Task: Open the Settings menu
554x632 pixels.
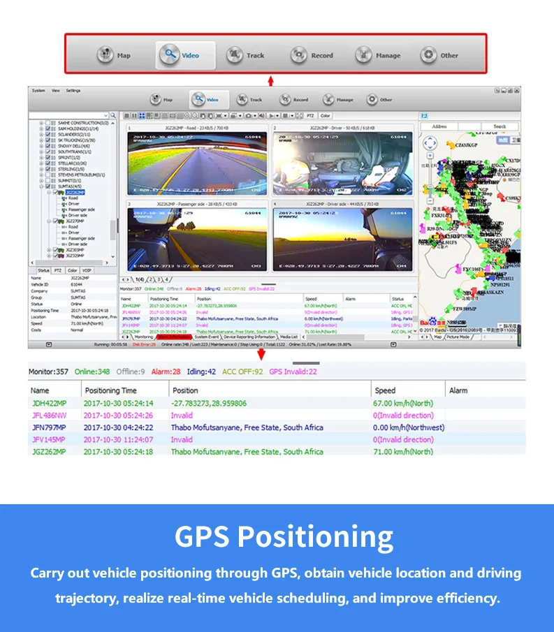Action: pos(73,90)
